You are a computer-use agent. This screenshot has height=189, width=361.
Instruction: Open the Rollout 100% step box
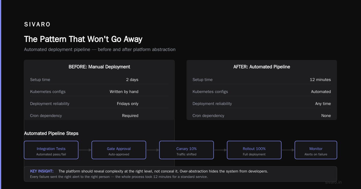pos(254,150)
